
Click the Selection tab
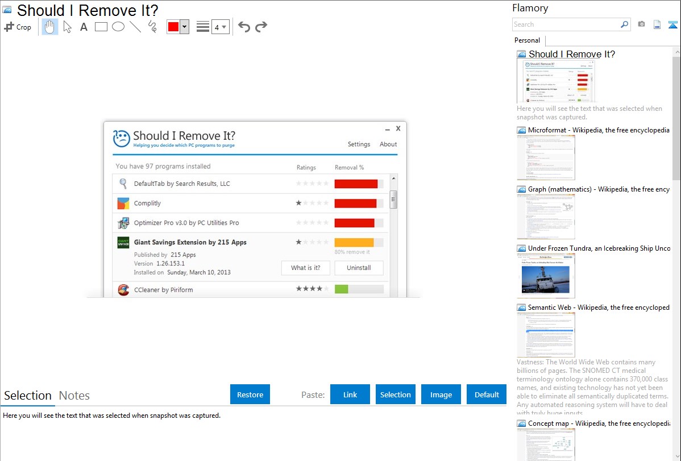point(28,396)
